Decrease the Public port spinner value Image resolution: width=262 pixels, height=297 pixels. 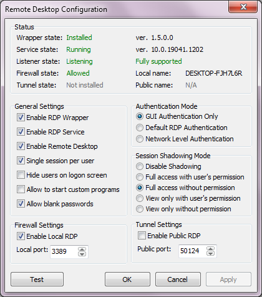click(x=210, y=253)
